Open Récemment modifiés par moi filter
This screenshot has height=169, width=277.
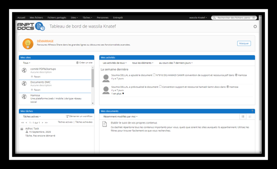(x=120, y=116)
